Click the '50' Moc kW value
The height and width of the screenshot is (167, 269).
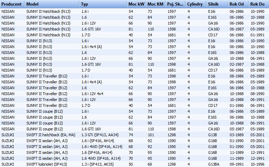tap(131, 165)
